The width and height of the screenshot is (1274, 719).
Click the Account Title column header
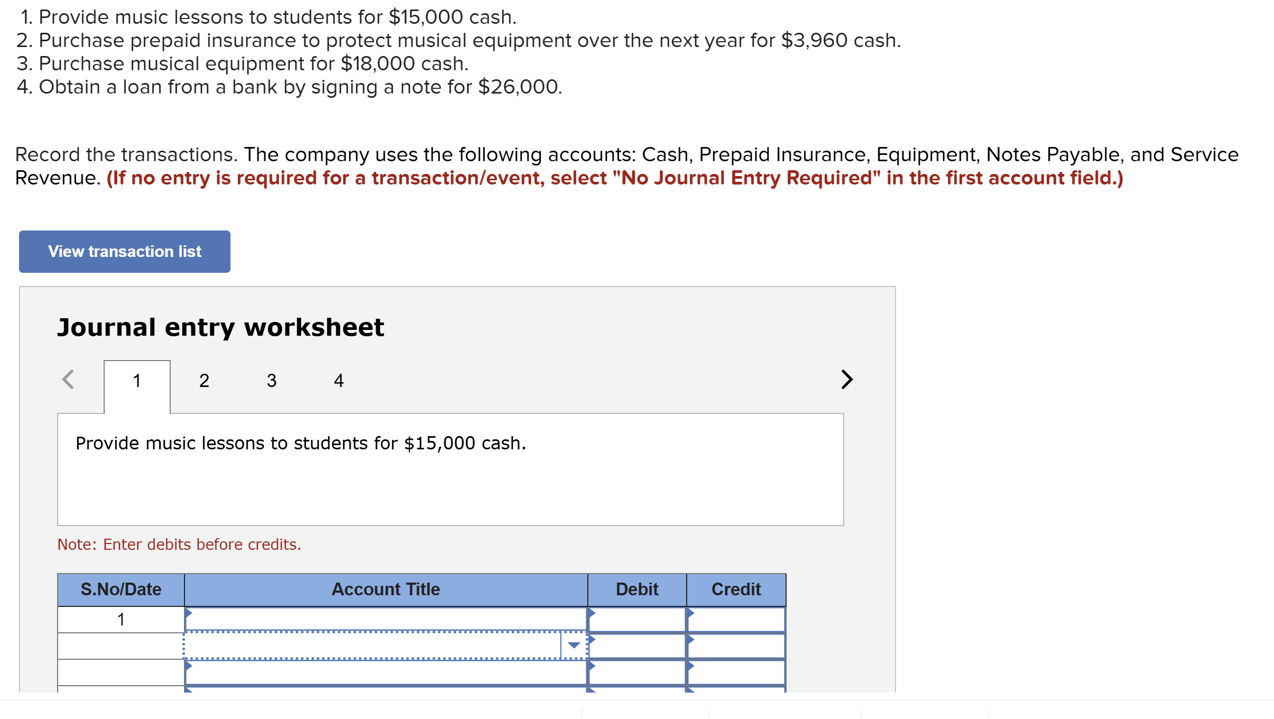click(x=386, y=589)
